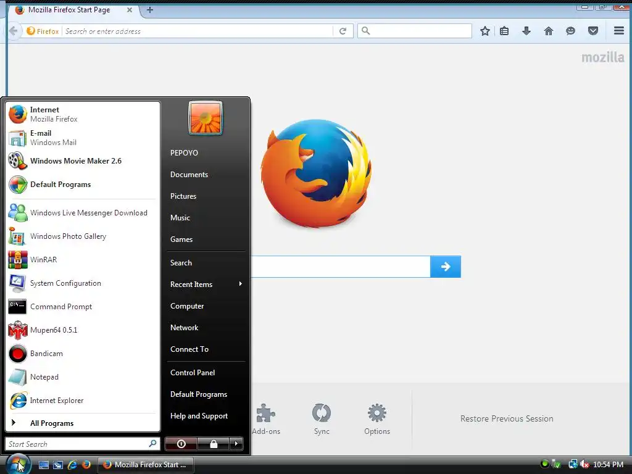The width and height of the screenshot is (632, 474).
Task: Go to Firefox home page icon
Action: [x=549, y=31]
